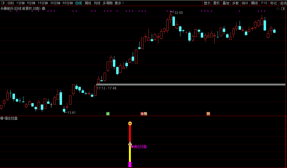Image resolution: width=287 pixels, height=168 pixels.
Task: Click the 涨榜 event marker
Action: point(144,114)
